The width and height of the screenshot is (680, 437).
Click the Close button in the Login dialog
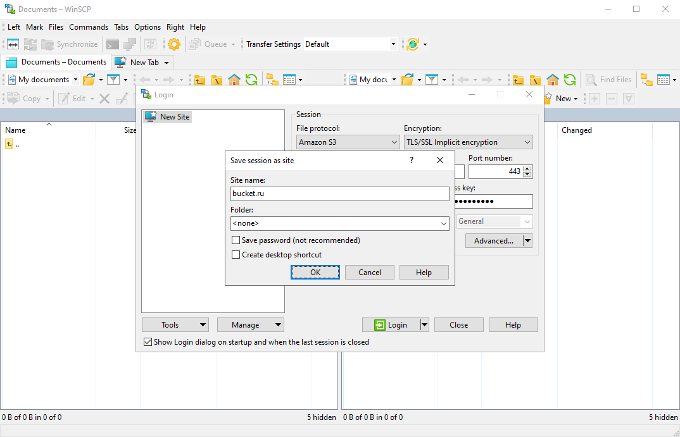tap(459, 325)
